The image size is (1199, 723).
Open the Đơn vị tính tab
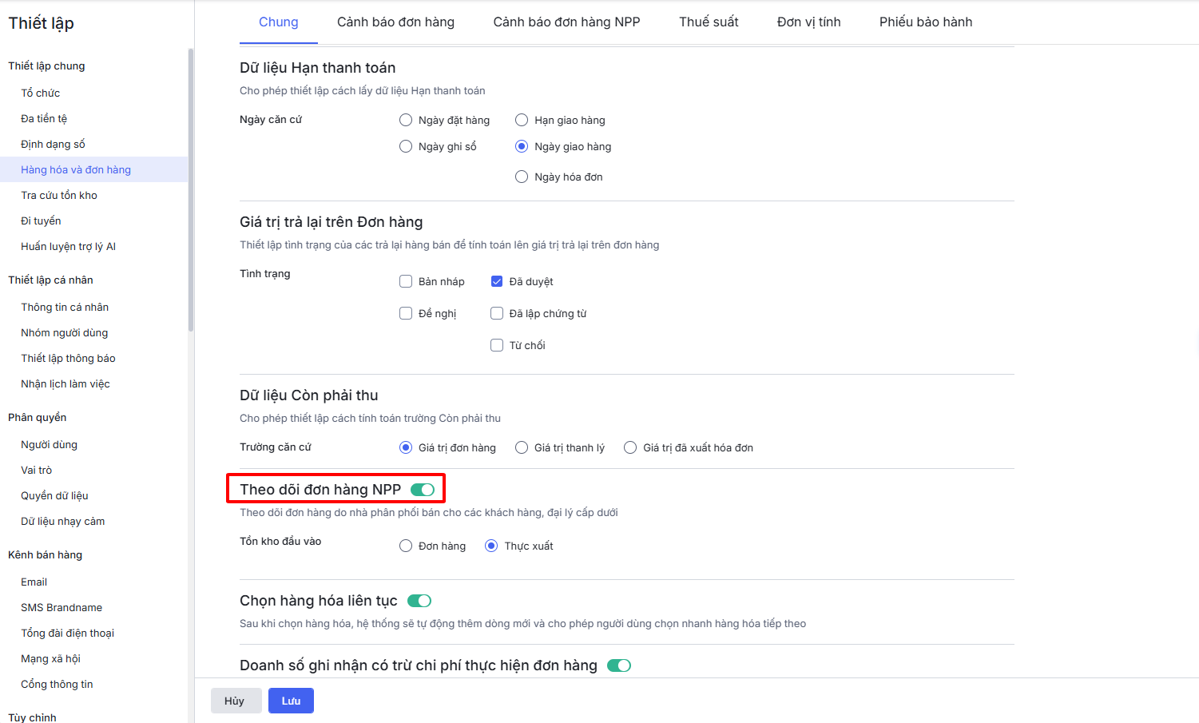[x=808, y=22]
